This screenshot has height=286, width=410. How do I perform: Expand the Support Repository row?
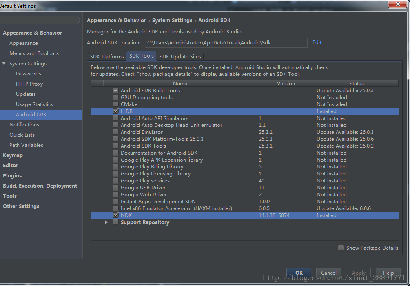click(x=106, y=222)
